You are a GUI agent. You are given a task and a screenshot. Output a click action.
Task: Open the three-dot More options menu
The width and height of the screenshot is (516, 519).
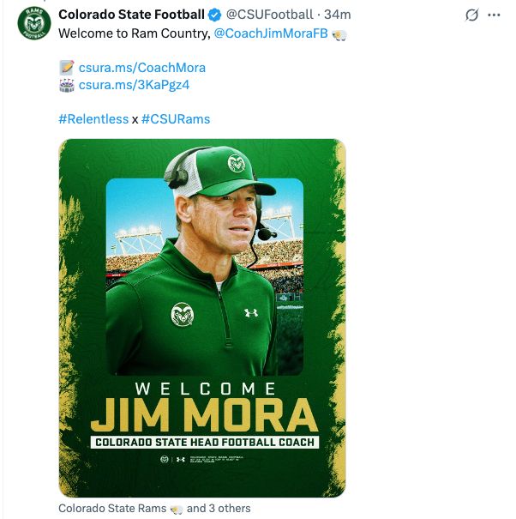[x=494, y=15]
